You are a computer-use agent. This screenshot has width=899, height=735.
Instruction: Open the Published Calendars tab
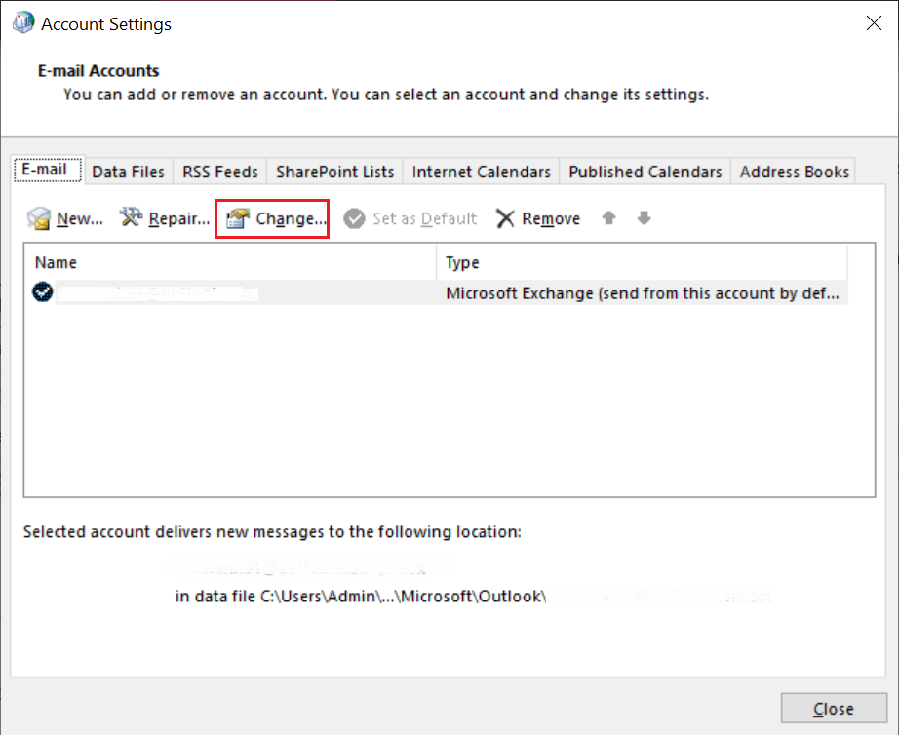click(x=645, y=172)
